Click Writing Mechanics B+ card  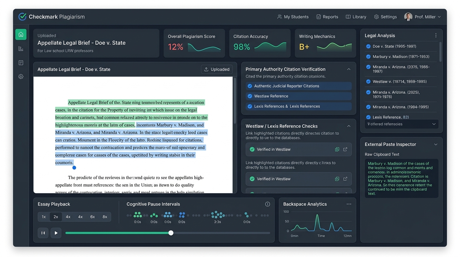click(325, 43)
